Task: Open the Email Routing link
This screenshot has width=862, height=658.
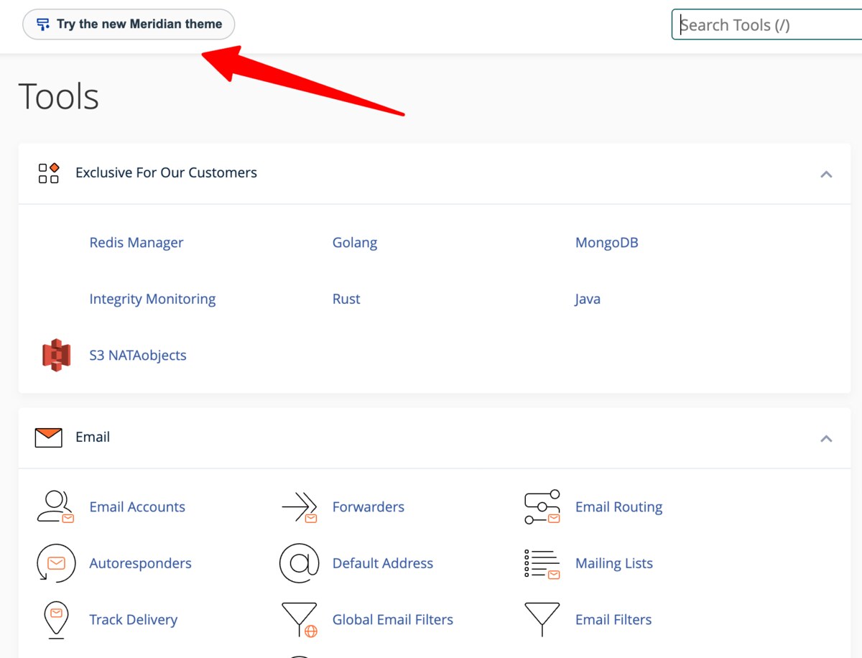Action: [x=619, y=507]
